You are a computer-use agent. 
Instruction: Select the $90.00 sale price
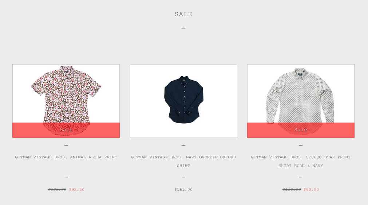point(311,189)
